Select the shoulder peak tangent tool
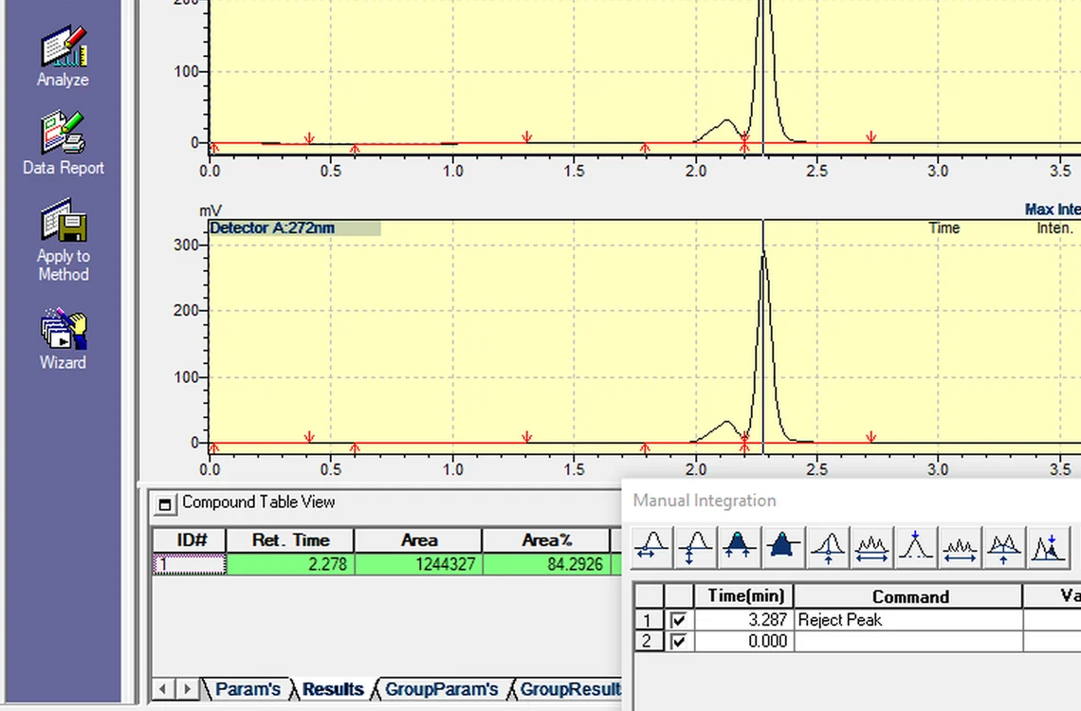Image resolution: width=1081 pixels, height=711 pixels. pos(1049,548)
